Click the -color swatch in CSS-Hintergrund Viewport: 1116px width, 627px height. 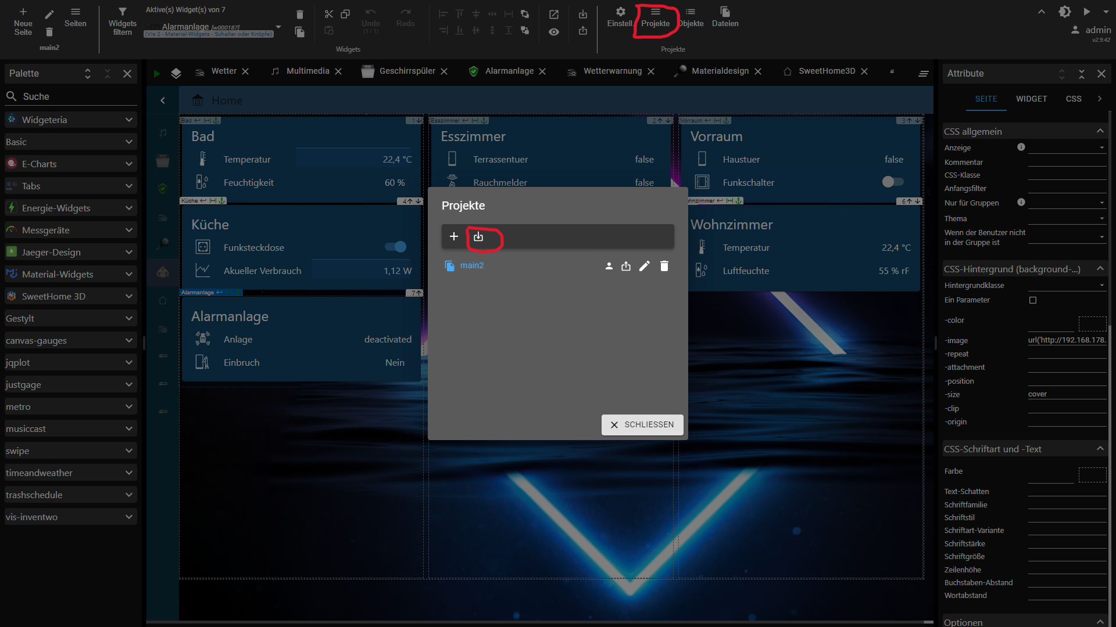click(1092, 323)
